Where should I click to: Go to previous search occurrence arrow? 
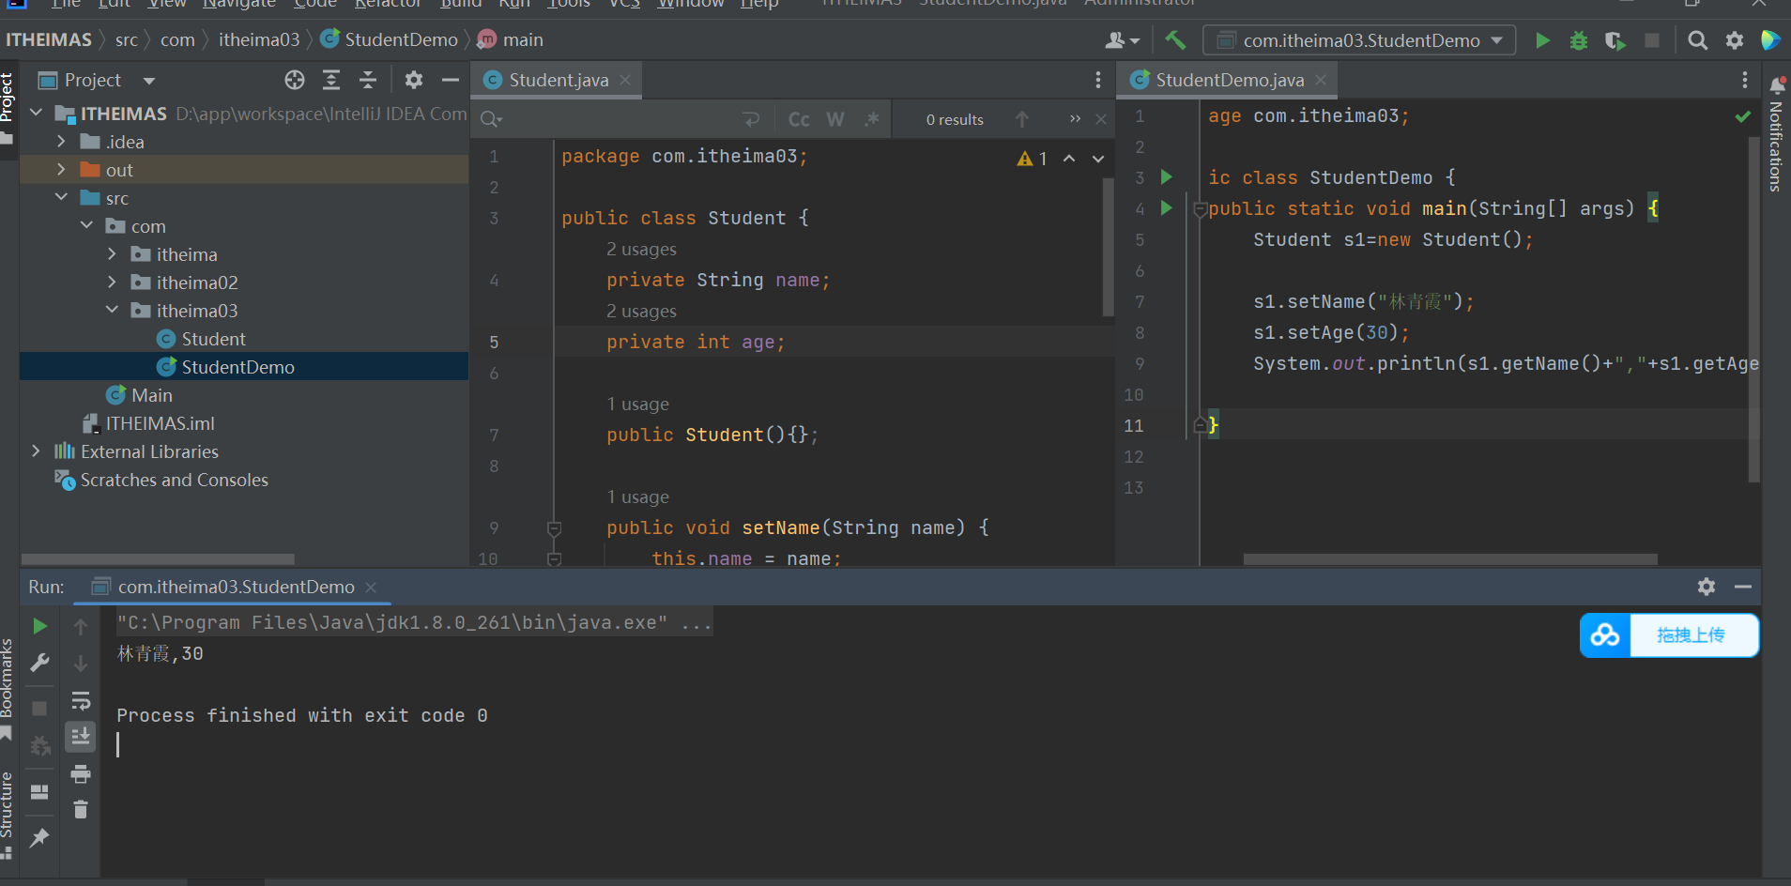(1022, 119)
